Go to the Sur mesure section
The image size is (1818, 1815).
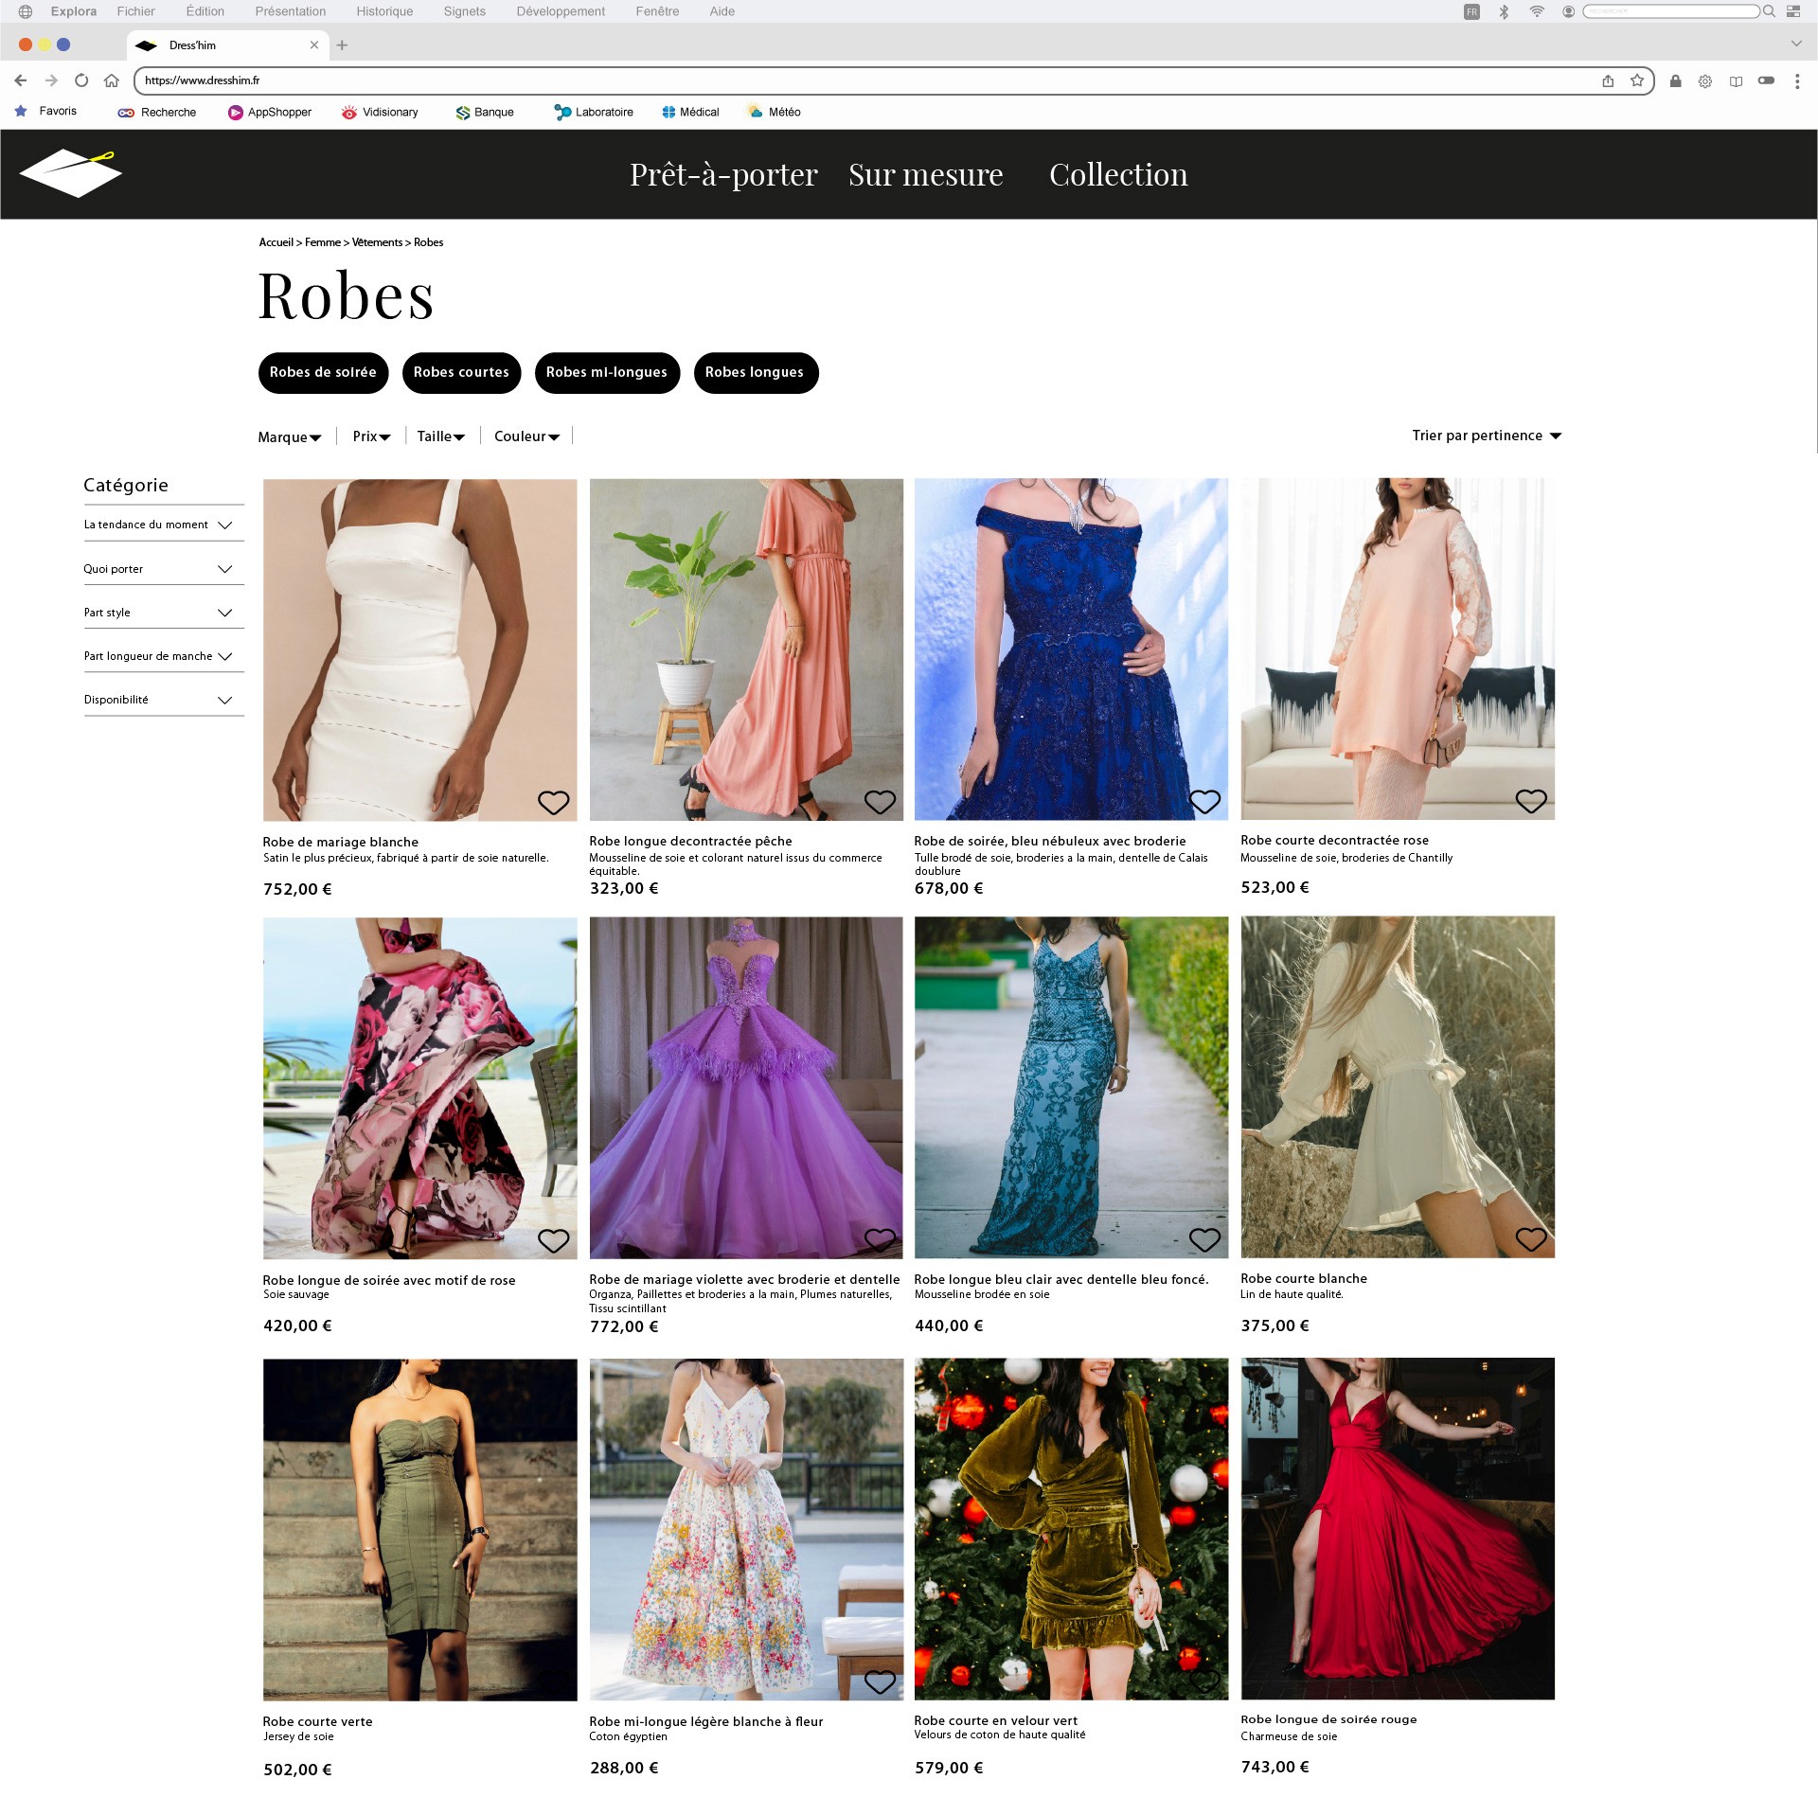point(925,174)
